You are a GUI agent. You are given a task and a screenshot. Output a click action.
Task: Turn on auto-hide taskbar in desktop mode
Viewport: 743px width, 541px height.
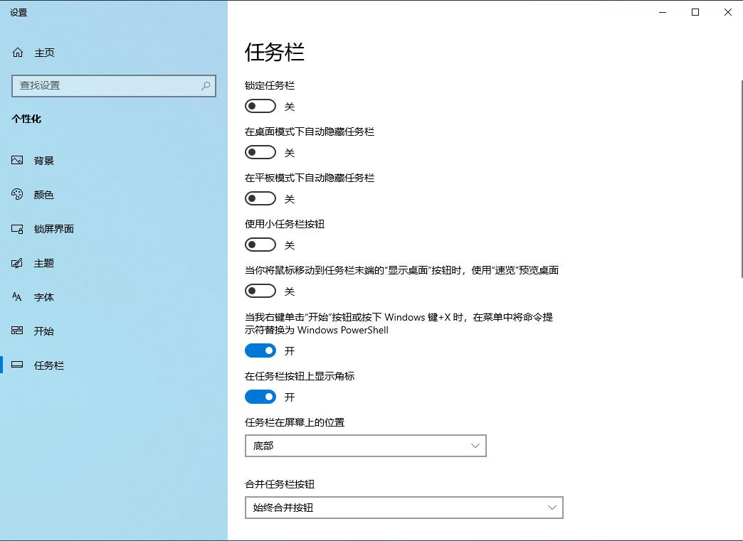[260, 151]
